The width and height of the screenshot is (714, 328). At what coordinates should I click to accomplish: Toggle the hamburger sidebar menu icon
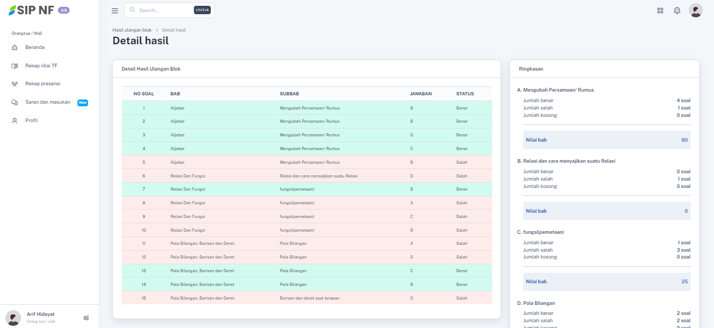pyautogui.click(x=115, y=11)
